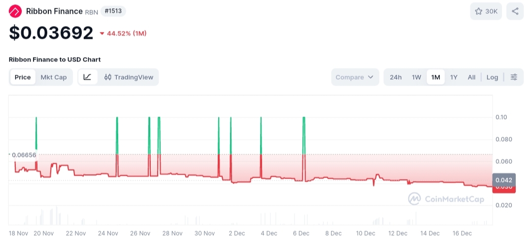Click the 2 Dec date label
532x248 pixels.
[x=237, y=233]
